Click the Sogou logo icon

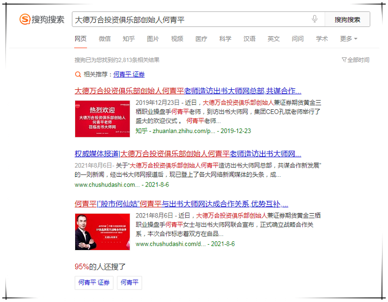tap(25, 19)
